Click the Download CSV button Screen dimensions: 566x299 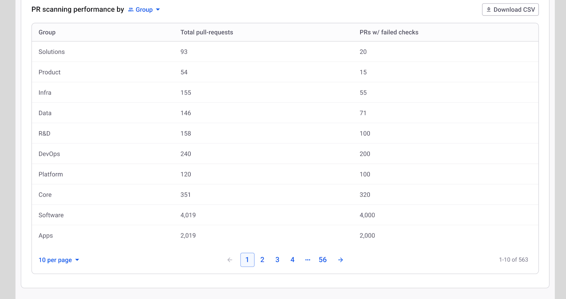tap(510, 10)
